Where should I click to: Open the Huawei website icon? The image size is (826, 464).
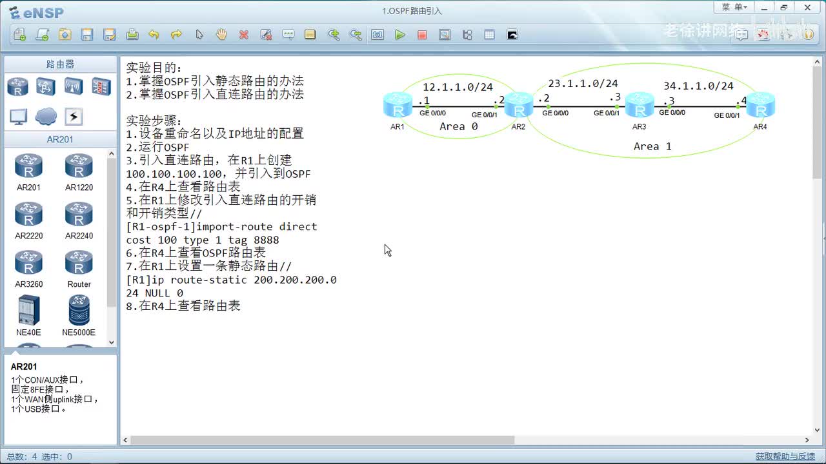click(x=764, y=35)
